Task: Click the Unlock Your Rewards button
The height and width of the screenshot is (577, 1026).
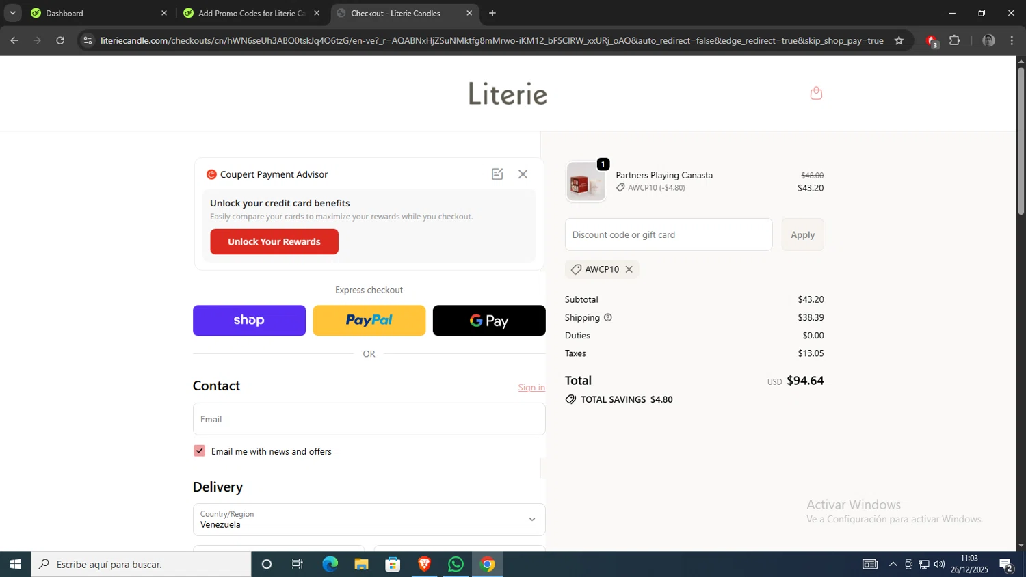Action: click(274, 242)
